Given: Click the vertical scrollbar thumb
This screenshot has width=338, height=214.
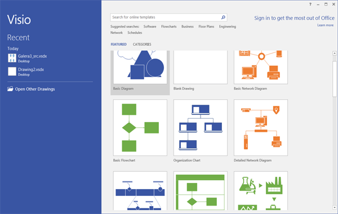Looking at the screenshot, I should point(335,79).
